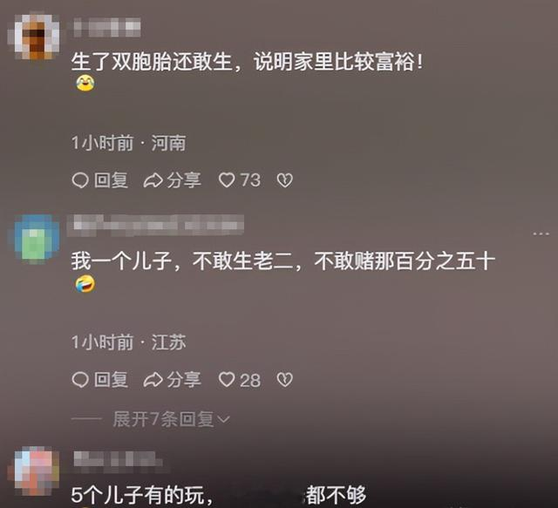Click the 分享 label under the Jiangsu comment
Viewport: 558px width, 508px height.
[x=184, y=380]
